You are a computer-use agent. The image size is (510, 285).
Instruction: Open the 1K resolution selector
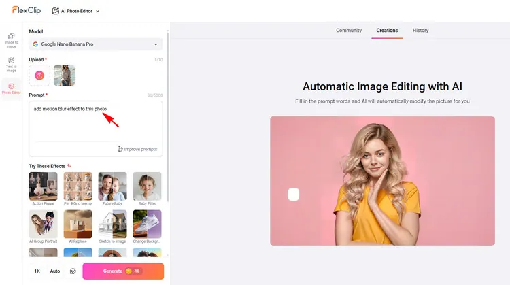(x=37, y=271)
